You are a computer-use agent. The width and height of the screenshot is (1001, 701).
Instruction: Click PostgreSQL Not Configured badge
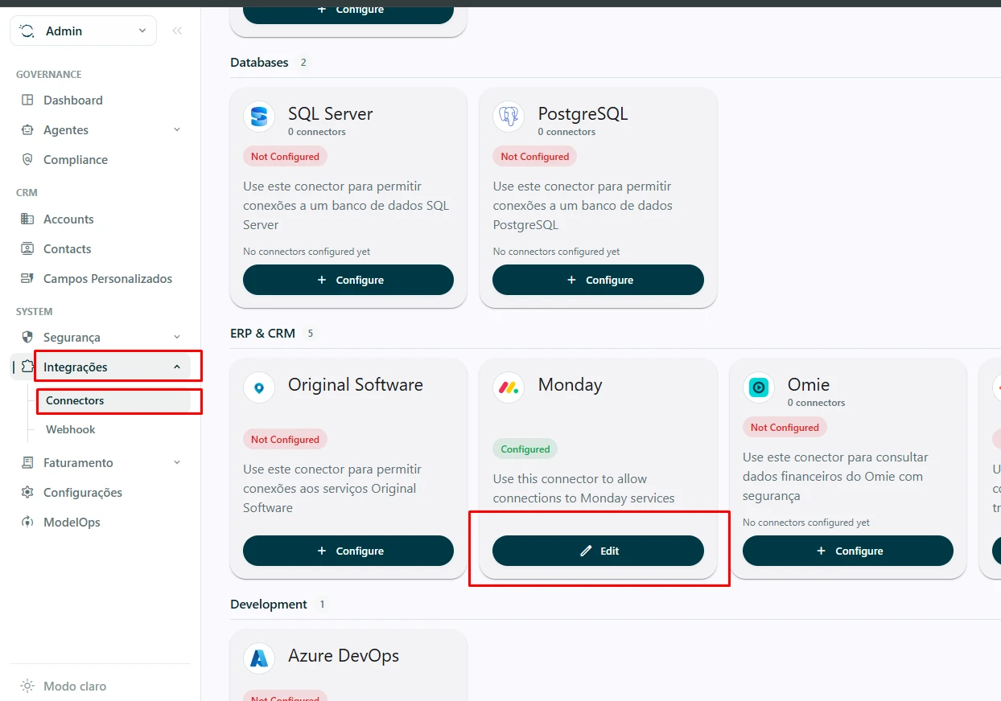click(535, 157)
